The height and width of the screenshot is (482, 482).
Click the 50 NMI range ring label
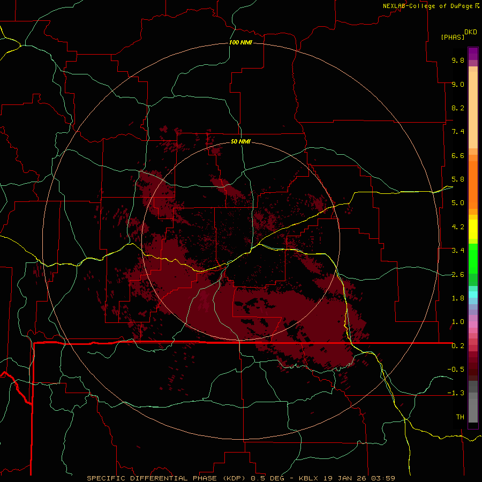coord(240,141)
